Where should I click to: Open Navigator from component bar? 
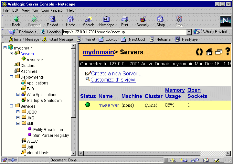[x=173, y=160]
